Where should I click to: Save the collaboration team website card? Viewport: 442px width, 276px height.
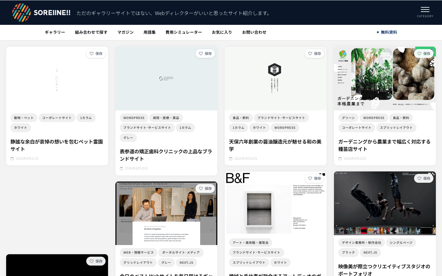205,189
